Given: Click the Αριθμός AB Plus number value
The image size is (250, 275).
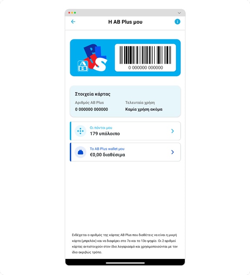Looking at the screenshot, I should pyautogui.click(x=92, y=109).
